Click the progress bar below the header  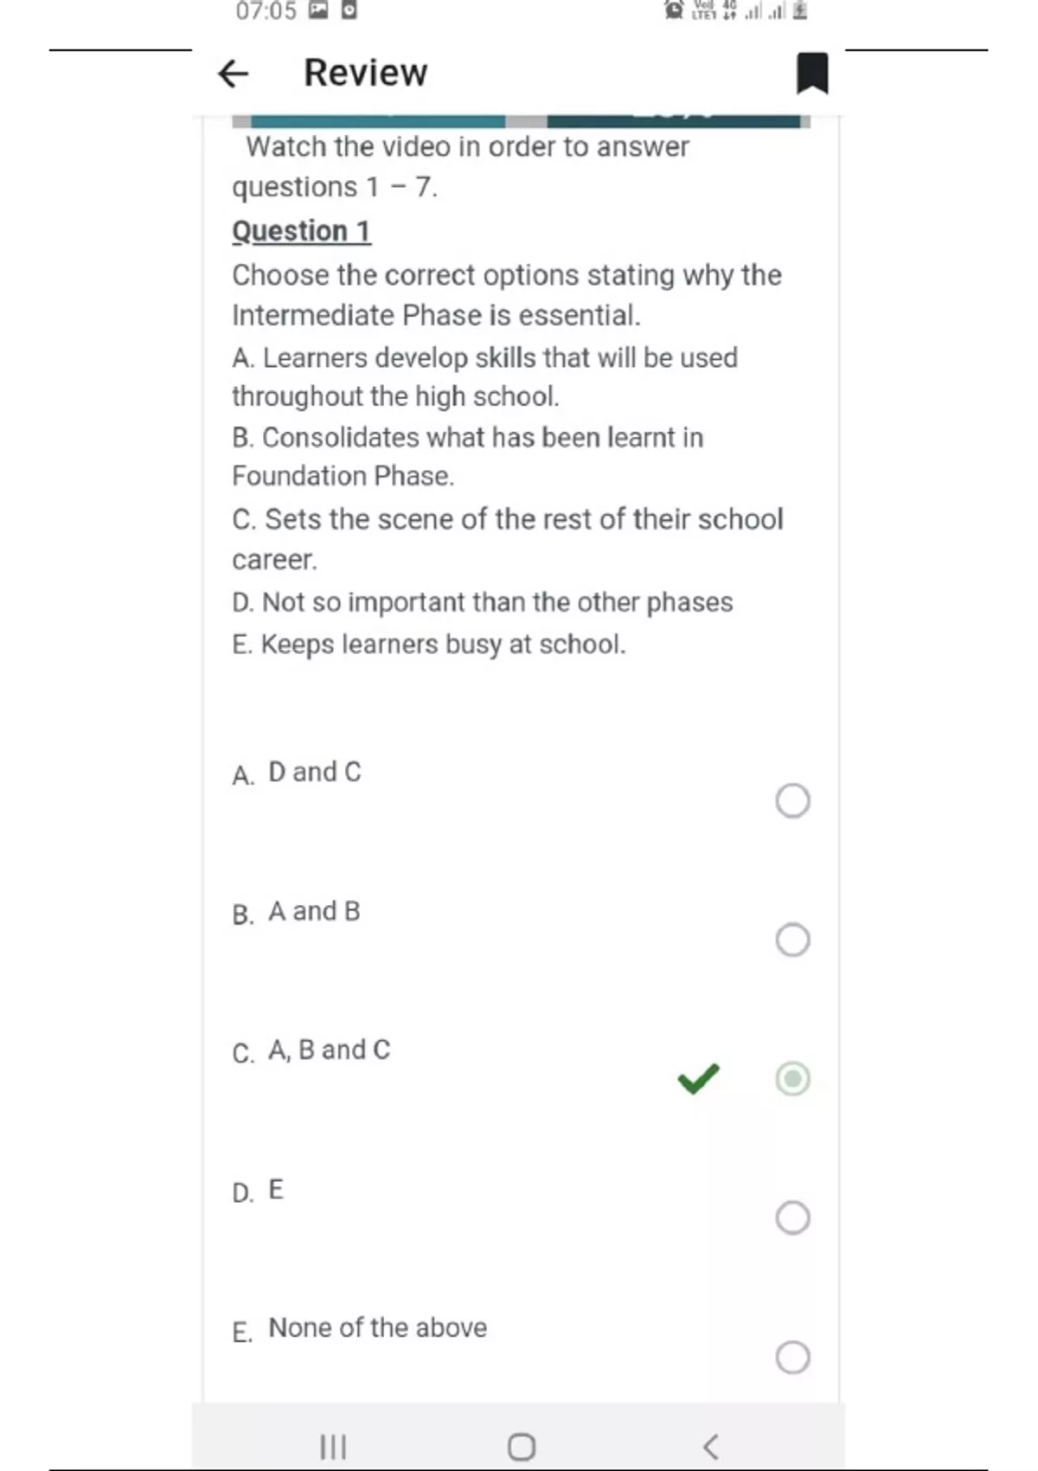521,121
